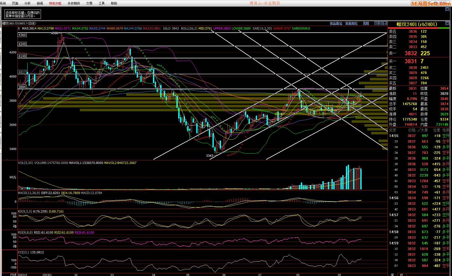The width and height of the screenshot is (452, 276).
Task: Select the 买五 bid price 3827
Action: coord(413,83)
